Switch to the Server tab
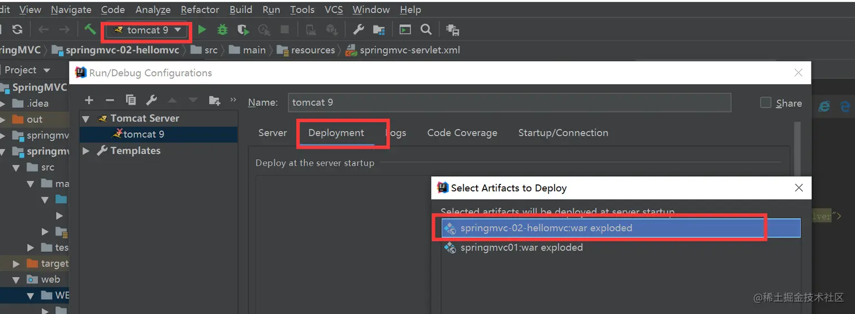 pos(273,133)
